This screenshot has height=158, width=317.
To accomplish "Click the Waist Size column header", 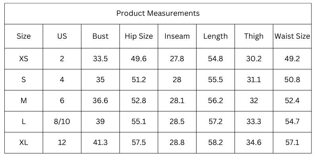I will [x=292, y=36].
